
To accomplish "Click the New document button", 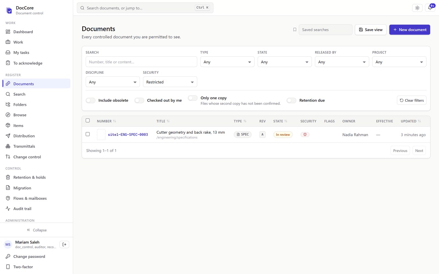I will [x=410, y=30].
